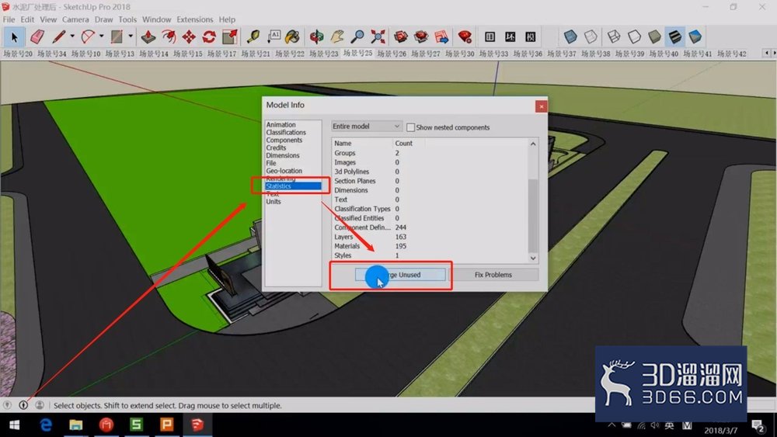Switch to X-Ray face style
The height and width of the screenshot is (437, 777).
tap(570, 36)
